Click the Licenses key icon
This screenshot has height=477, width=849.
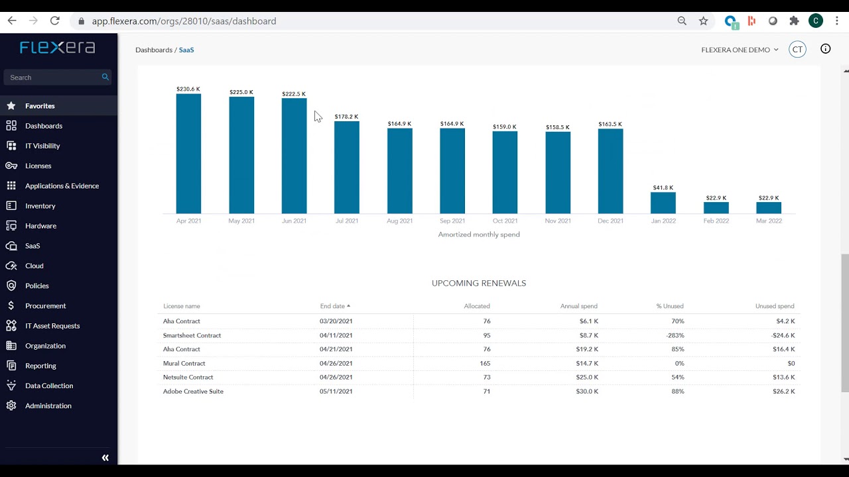(11, 166)
